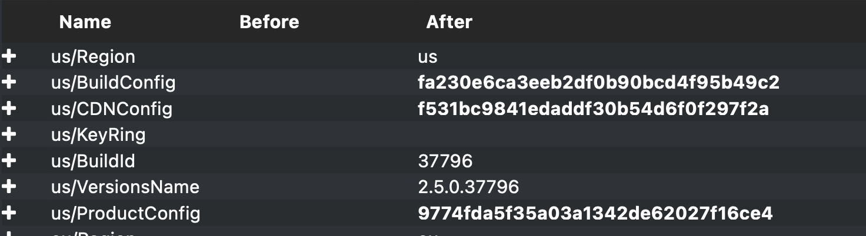
Task: Click the CDNConfig hash starting f531bc98
Action: (594, 109)
